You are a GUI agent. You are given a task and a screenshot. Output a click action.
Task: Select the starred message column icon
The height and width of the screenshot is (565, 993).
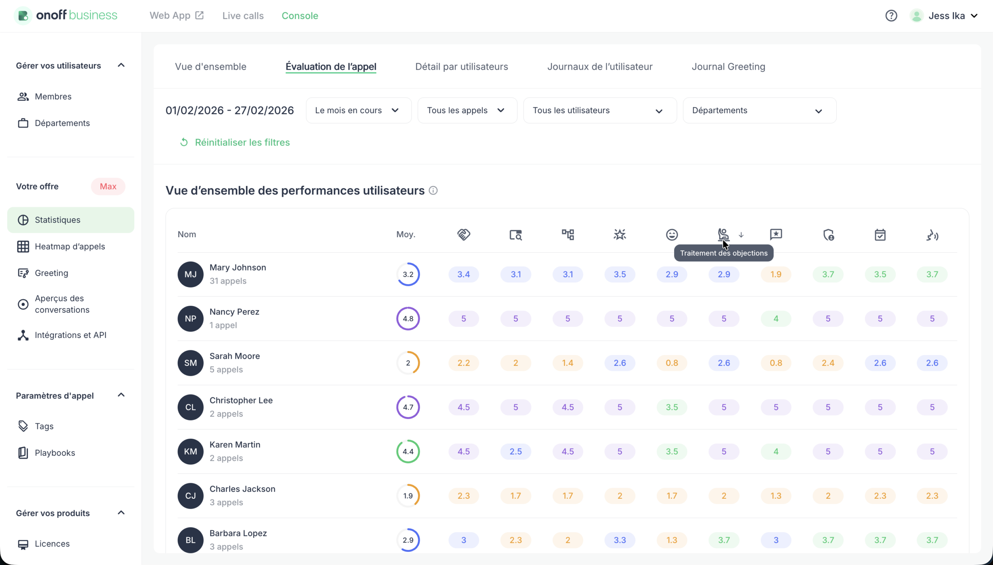[775, 234]
